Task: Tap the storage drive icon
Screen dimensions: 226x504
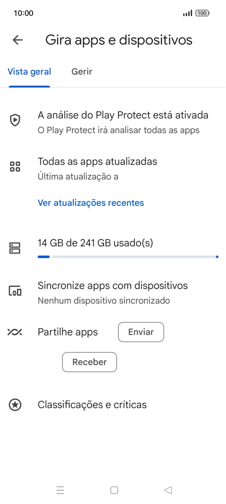Action: [15, 248]
